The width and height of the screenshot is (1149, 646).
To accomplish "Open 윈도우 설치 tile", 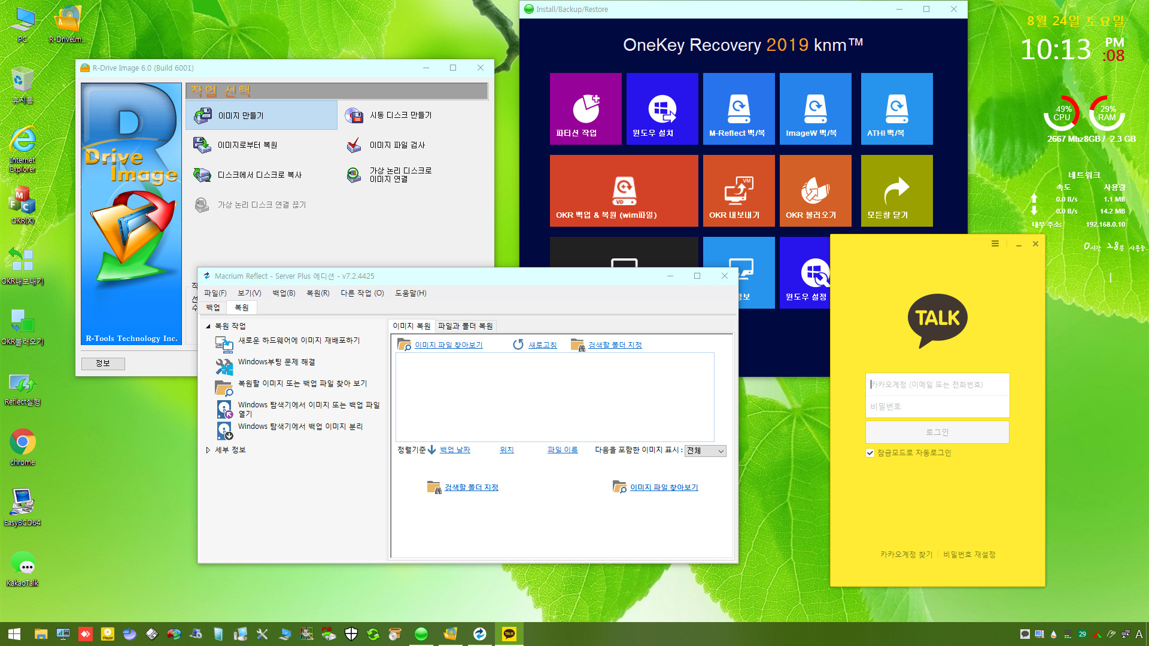I will tap(662, 109).
